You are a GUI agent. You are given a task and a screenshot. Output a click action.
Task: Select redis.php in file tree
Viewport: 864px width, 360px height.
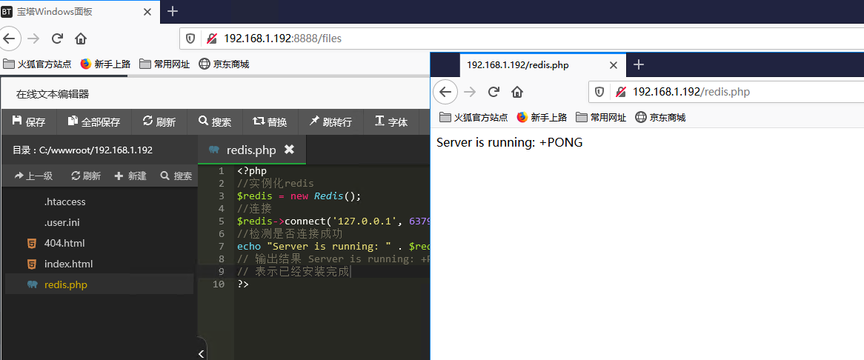pos(99,284)
